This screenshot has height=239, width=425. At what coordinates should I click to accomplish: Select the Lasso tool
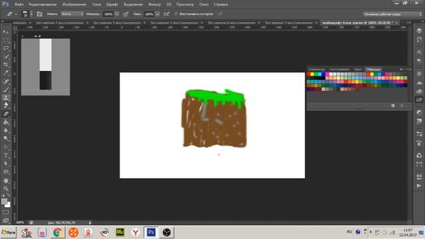tap(6, 48)
